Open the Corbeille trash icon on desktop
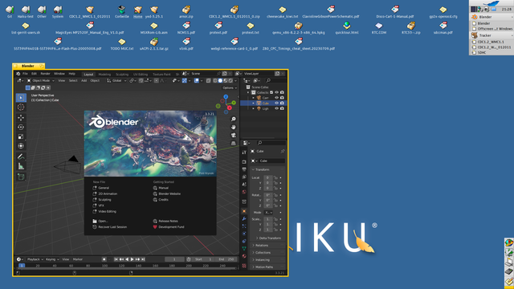Viewport: 514px width, 289px height. point(121,11)
